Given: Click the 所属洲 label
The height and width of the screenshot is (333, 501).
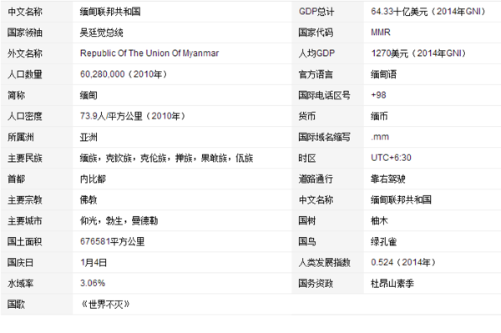Looking at the screenshot, I should tap(20, 137).
